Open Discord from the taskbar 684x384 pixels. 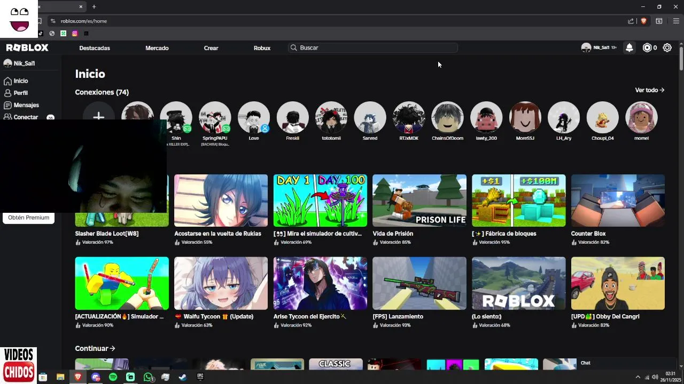(96, 377)
